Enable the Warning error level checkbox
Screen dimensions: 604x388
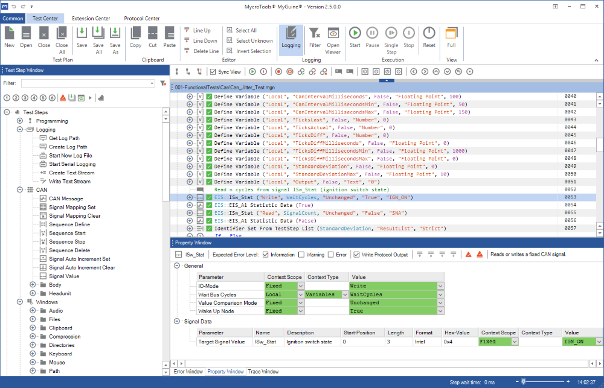[x=301, y=255]
